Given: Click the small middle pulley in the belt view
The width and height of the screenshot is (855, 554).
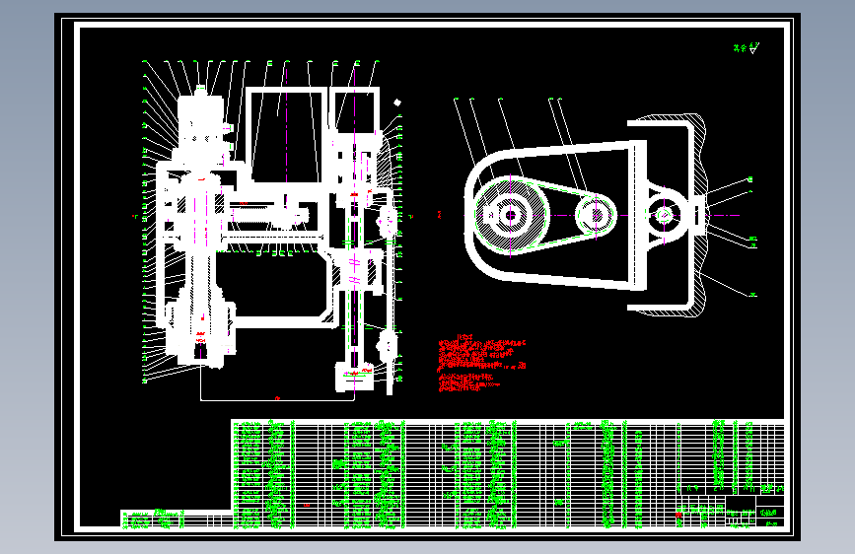Looking at the screenshot, I should coord(596,215).
